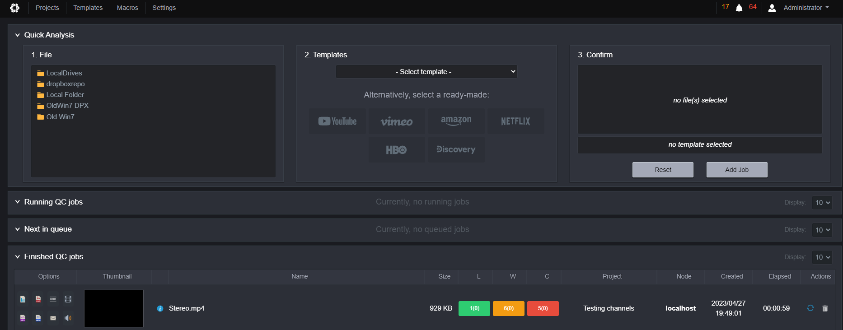Click the Add Job button
Screen dimensions: 843x330
point(737,170)
